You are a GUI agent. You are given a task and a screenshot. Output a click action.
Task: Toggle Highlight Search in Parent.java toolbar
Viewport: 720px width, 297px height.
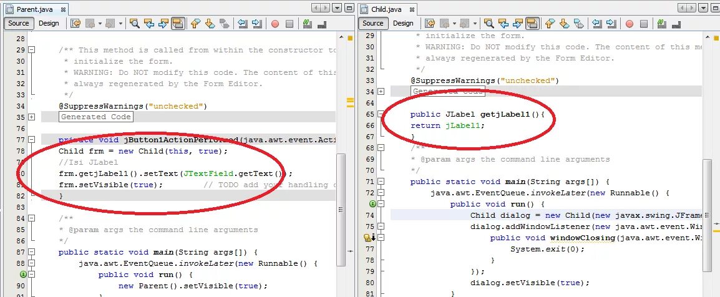[x=178, y=24]
